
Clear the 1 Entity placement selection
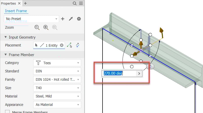(x=62, y=45)
